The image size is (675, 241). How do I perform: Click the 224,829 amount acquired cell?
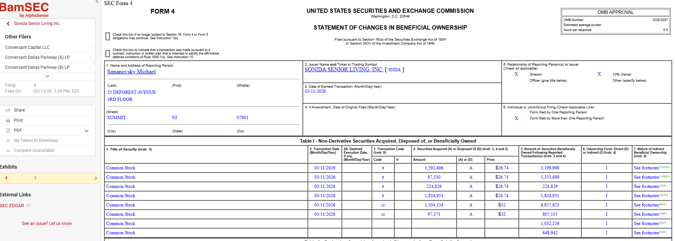point(434,186)
